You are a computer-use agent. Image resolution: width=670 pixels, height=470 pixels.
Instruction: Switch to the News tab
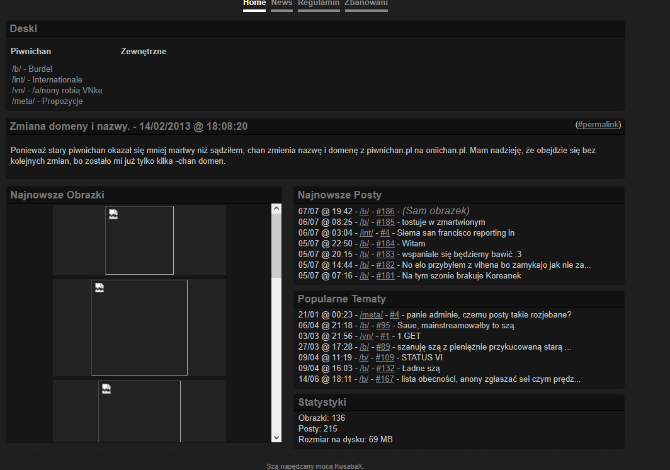pos(281,3)
